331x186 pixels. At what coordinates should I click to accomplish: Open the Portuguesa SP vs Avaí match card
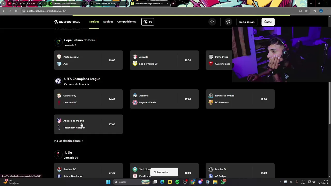[88, 60]
